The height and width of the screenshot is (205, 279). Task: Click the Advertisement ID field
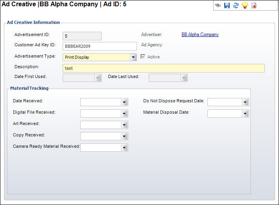(x=82, y=36)
